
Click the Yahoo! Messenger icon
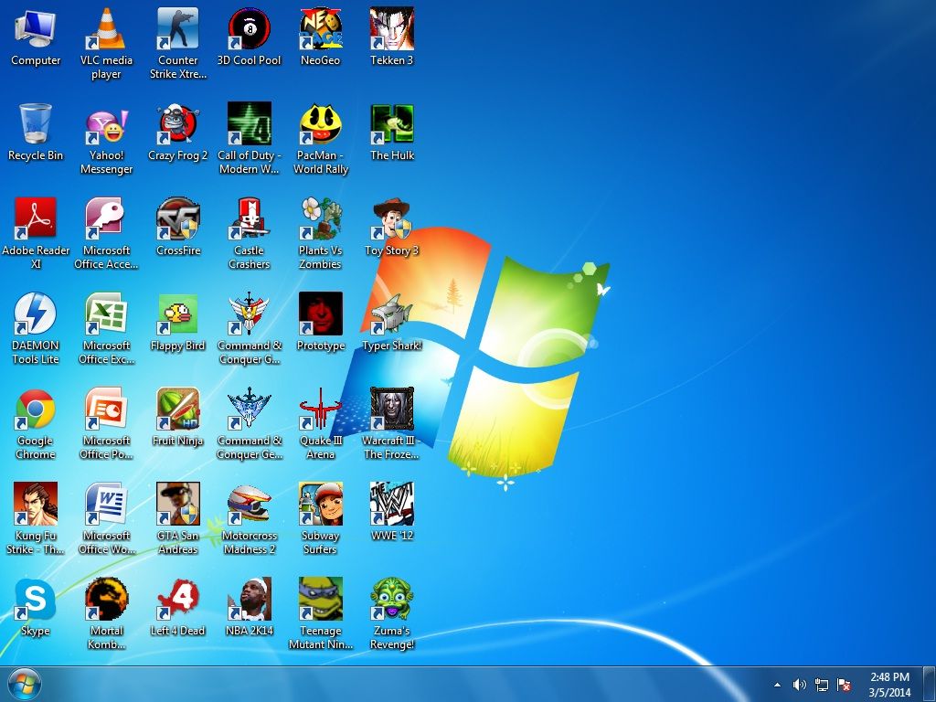click(107, 124)
